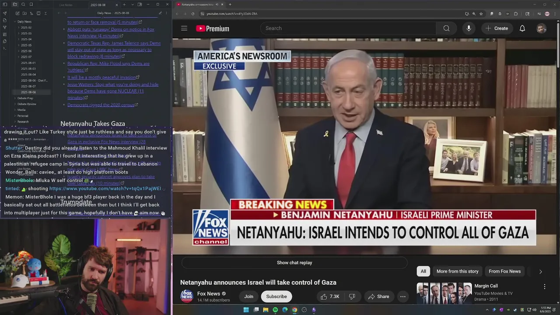This screenshot has height=315, width=560.
Task: Click the YouTube search magnifier button
Action: click(x=446, y=28)
